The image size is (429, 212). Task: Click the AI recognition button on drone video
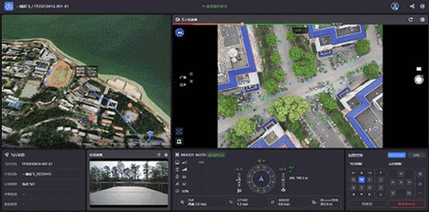179,32
